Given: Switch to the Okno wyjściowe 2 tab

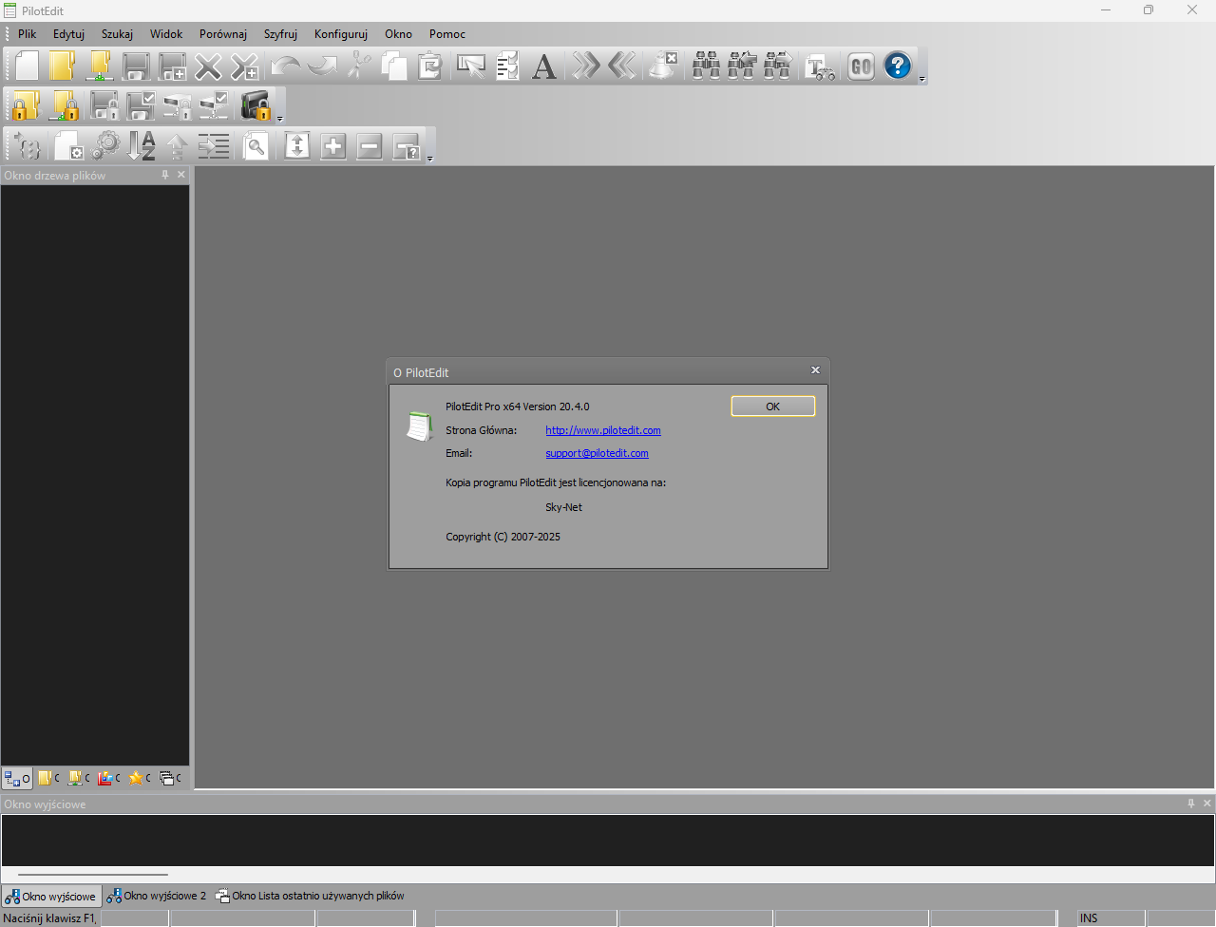Looking at the screenshot, I should pyautogui.click(x=157, y=896).
